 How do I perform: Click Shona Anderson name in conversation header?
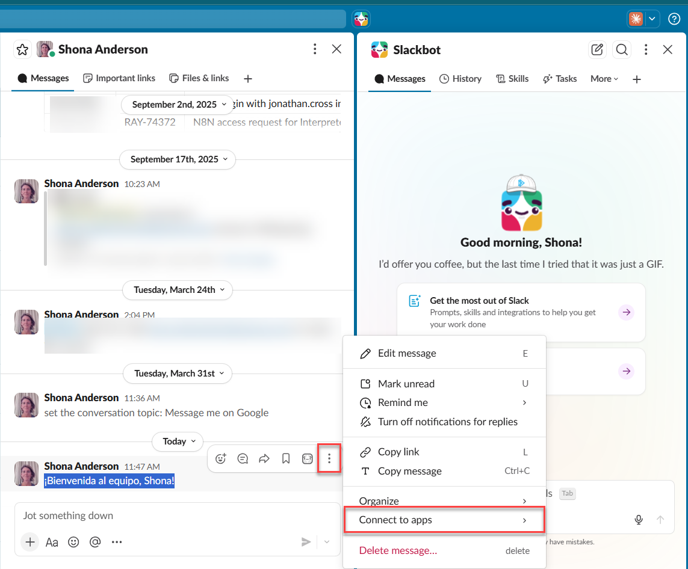(x=103, y=49)
